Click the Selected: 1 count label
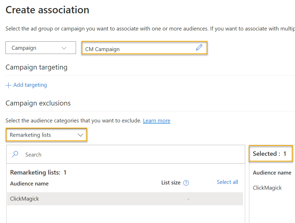This screenshot has width=295, height=223. 269,154
